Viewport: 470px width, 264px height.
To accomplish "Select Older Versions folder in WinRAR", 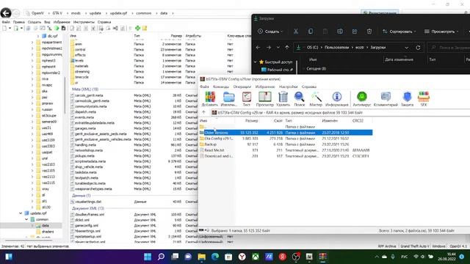I will tap(286, 133).
